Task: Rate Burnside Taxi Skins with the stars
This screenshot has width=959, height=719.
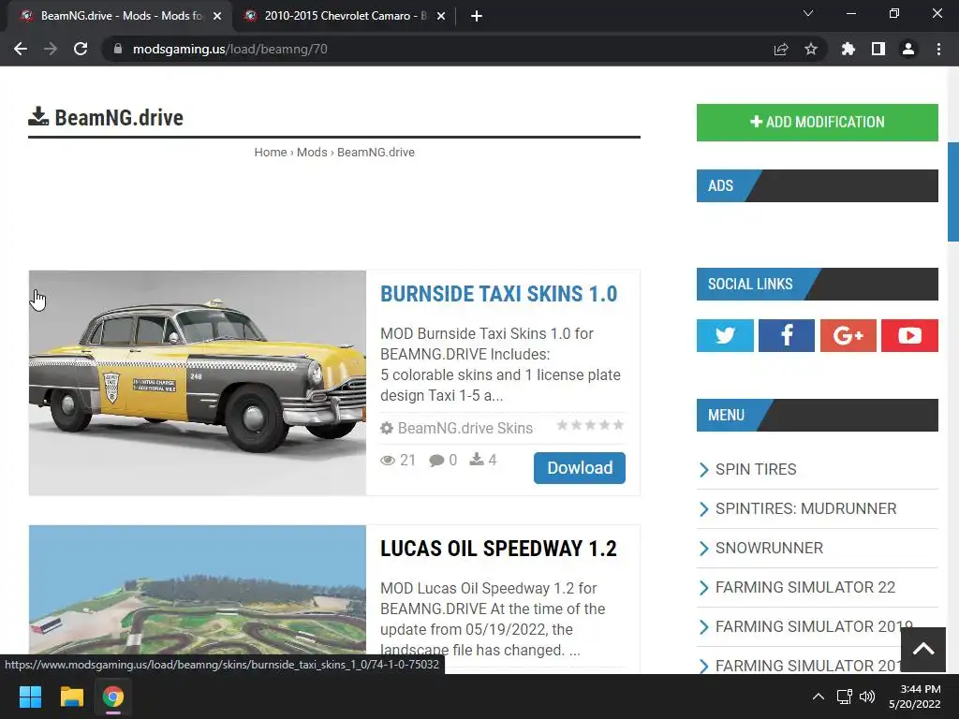Action: (590, 425)
